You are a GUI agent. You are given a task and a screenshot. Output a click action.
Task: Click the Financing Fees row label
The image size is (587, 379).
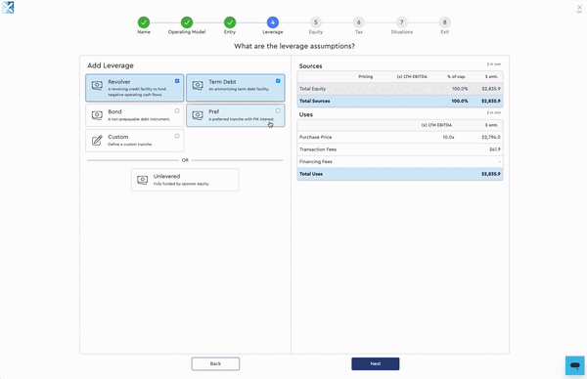(316, 162)
